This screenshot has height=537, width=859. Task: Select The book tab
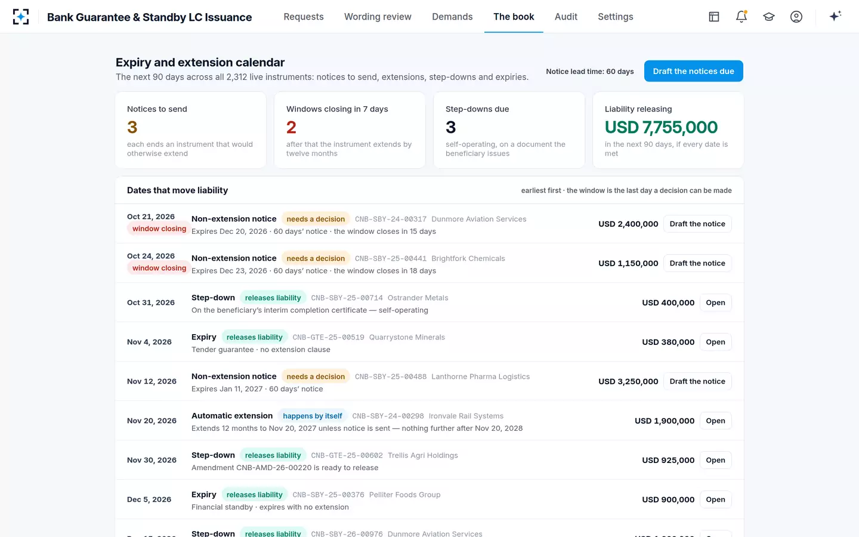coord(514,17)
